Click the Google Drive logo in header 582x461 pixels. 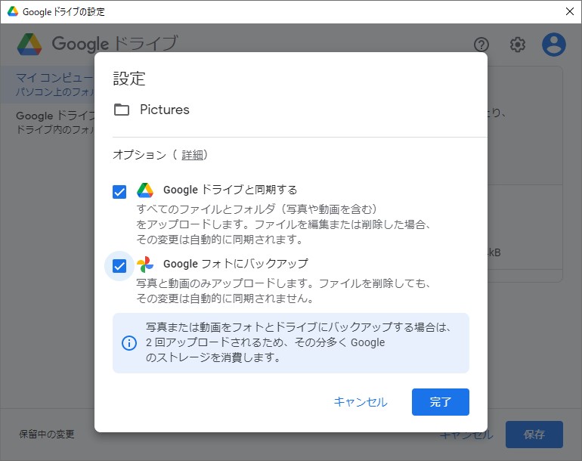29,44
